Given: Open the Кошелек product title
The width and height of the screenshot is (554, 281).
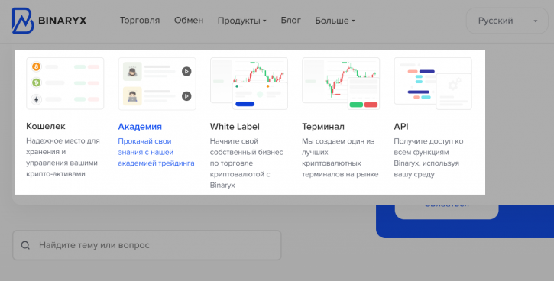Looking at the screenshot, I should click(46, 126).
